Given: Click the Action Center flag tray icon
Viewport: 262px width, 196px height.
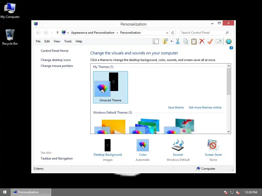Looking at the screenshot, I should (225, 192).
